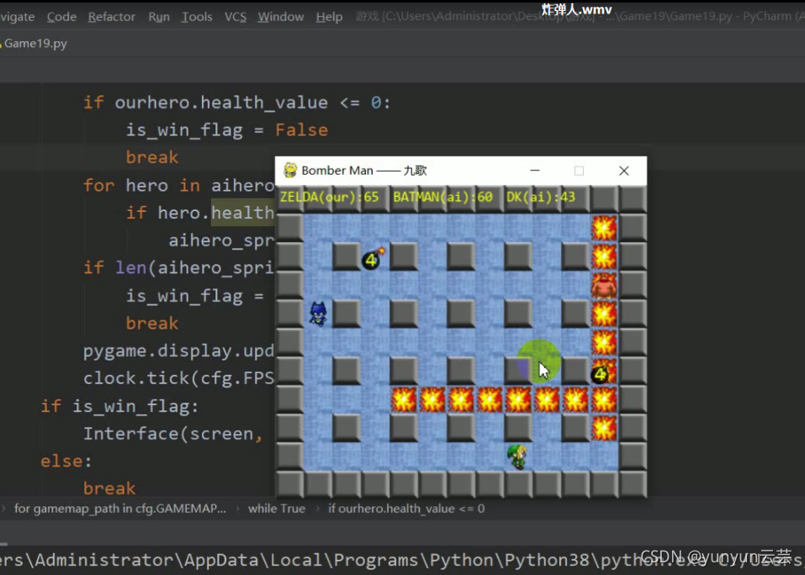Click the Python38 path in the run console
This screenshot has width=805, height=575.
pos(546,560)
